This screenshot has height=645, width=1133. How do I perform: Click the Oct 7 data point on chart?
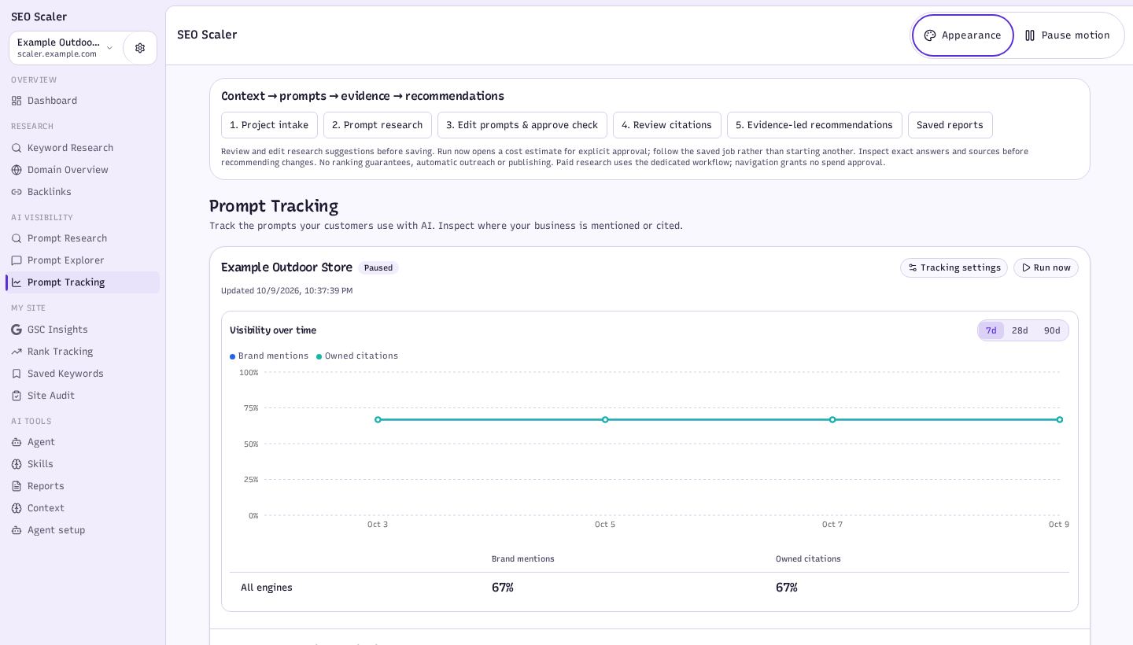click(832, 420)
